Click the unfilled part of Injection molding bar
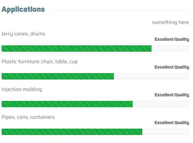This screenshot has width=193, height=143. 161,104
